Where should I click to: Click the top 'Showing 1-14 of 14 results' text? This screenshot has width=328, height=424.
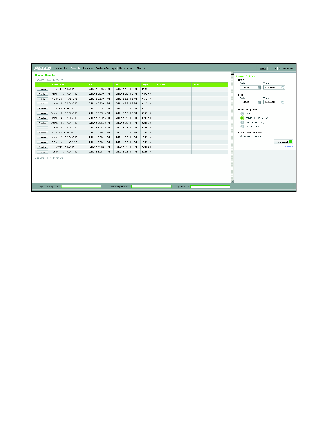pyautogui.click(x=49, y=80)
